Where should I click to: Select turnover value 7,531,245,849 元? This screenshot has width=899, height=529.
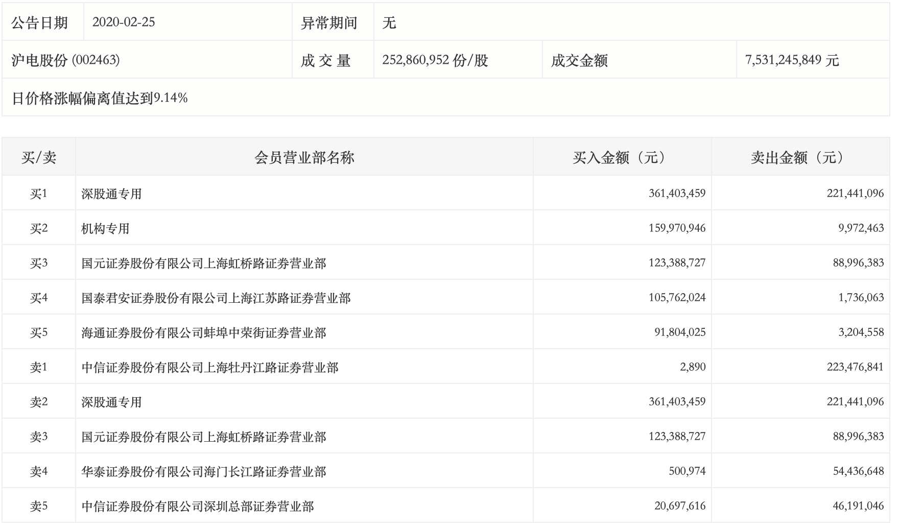[792, 60]
